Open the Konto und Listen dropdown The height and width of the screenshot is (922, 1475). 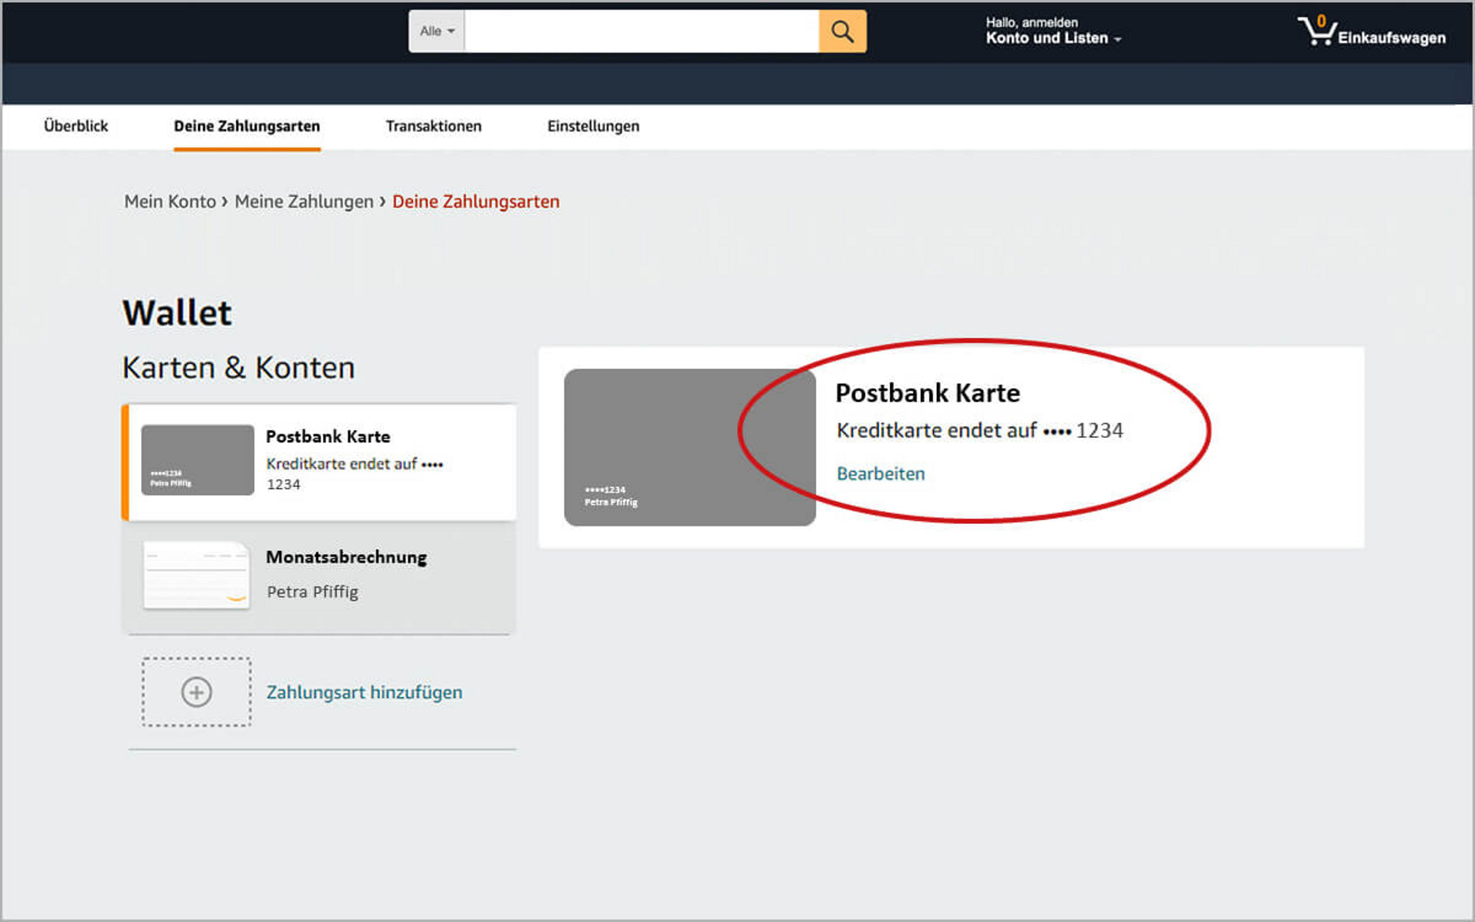click(1053, 38)
